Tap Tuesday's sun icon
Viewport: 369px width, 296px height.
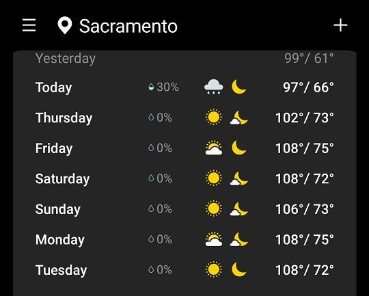213,269
